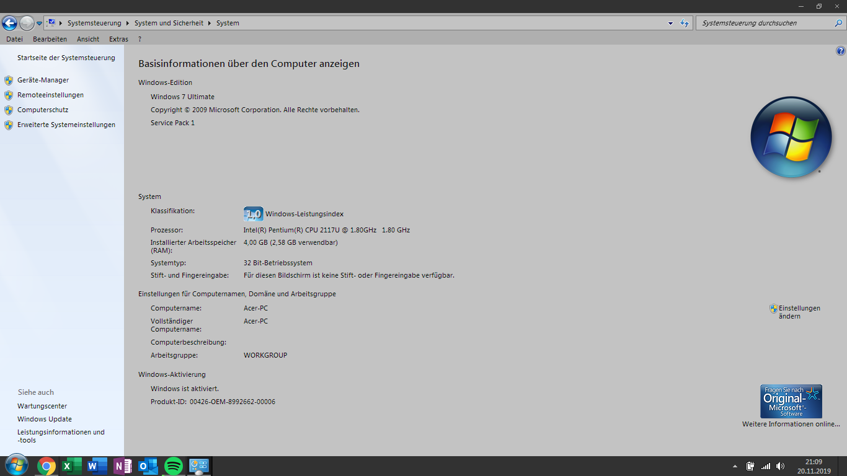The height and width of the screenshot is (476, 847).
Task: Click the network signal tray icon
Action: (766, 466)
